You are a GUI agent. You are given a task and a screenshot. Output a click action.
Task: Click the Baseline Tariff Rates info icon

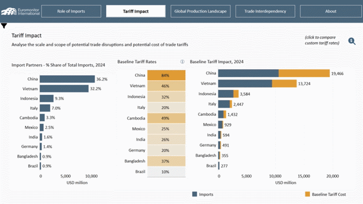[182, 62]
